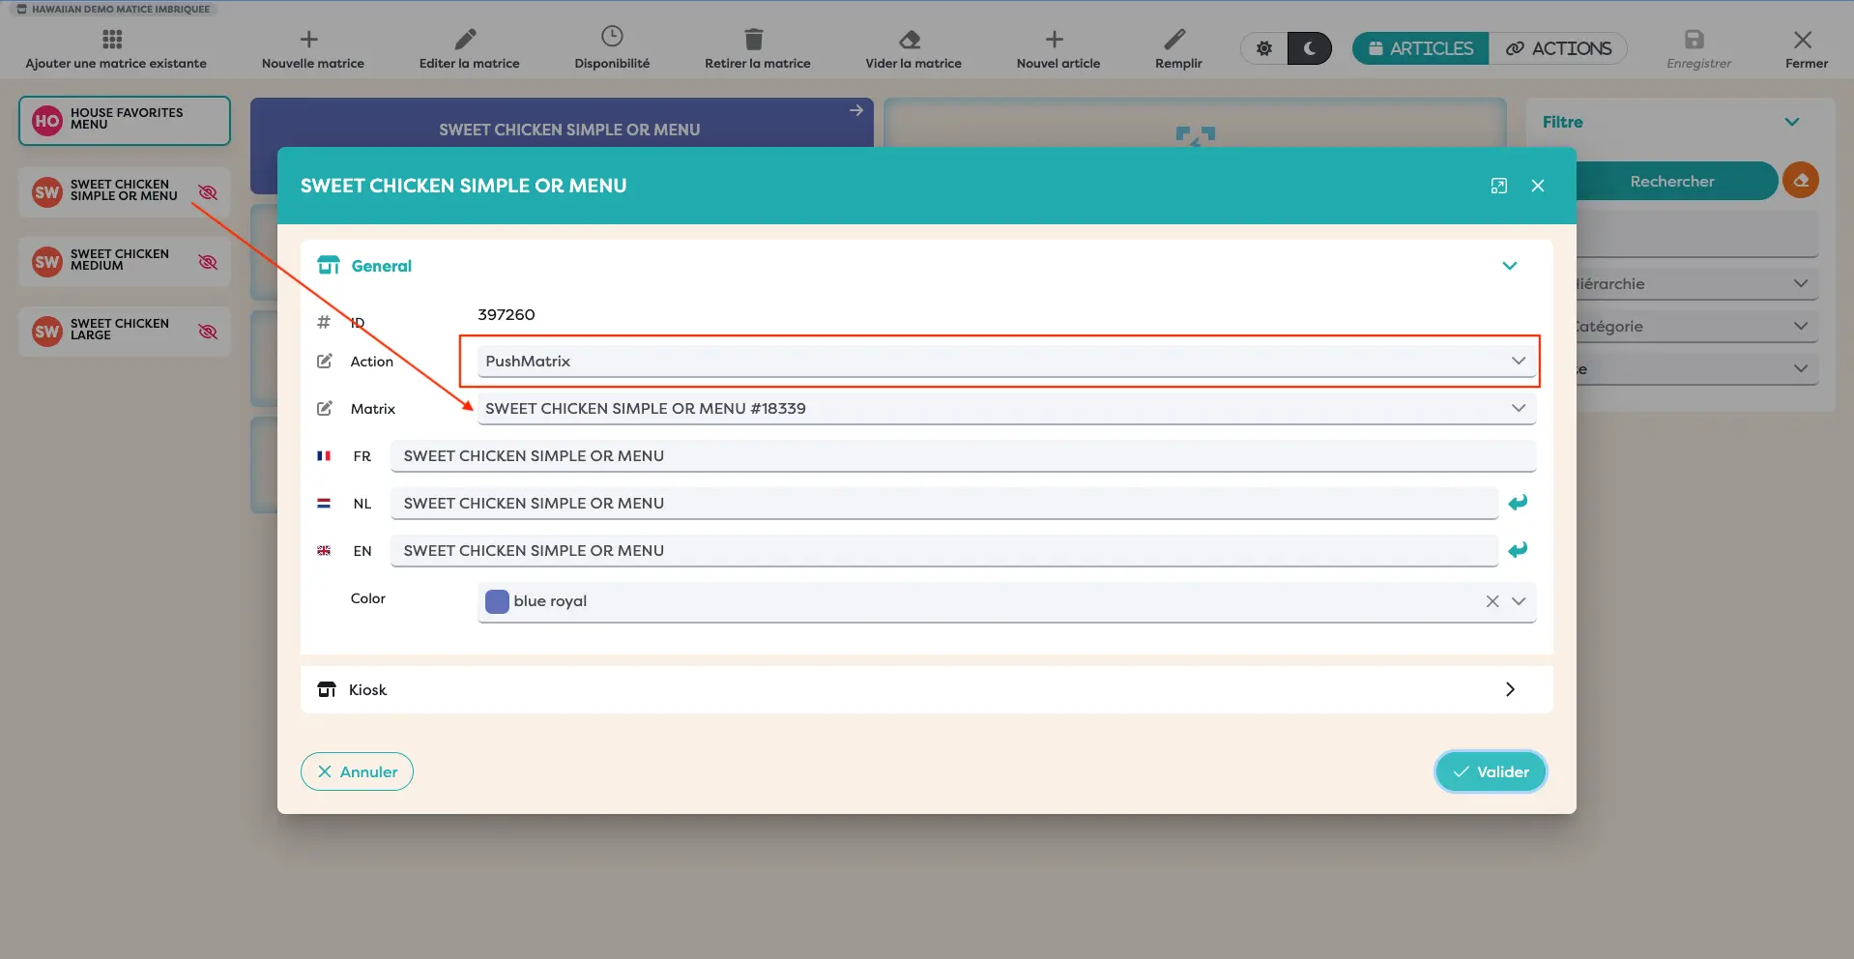
Task: Click the General section store icon
Action: pyautogui.click(x=329, y=265)
